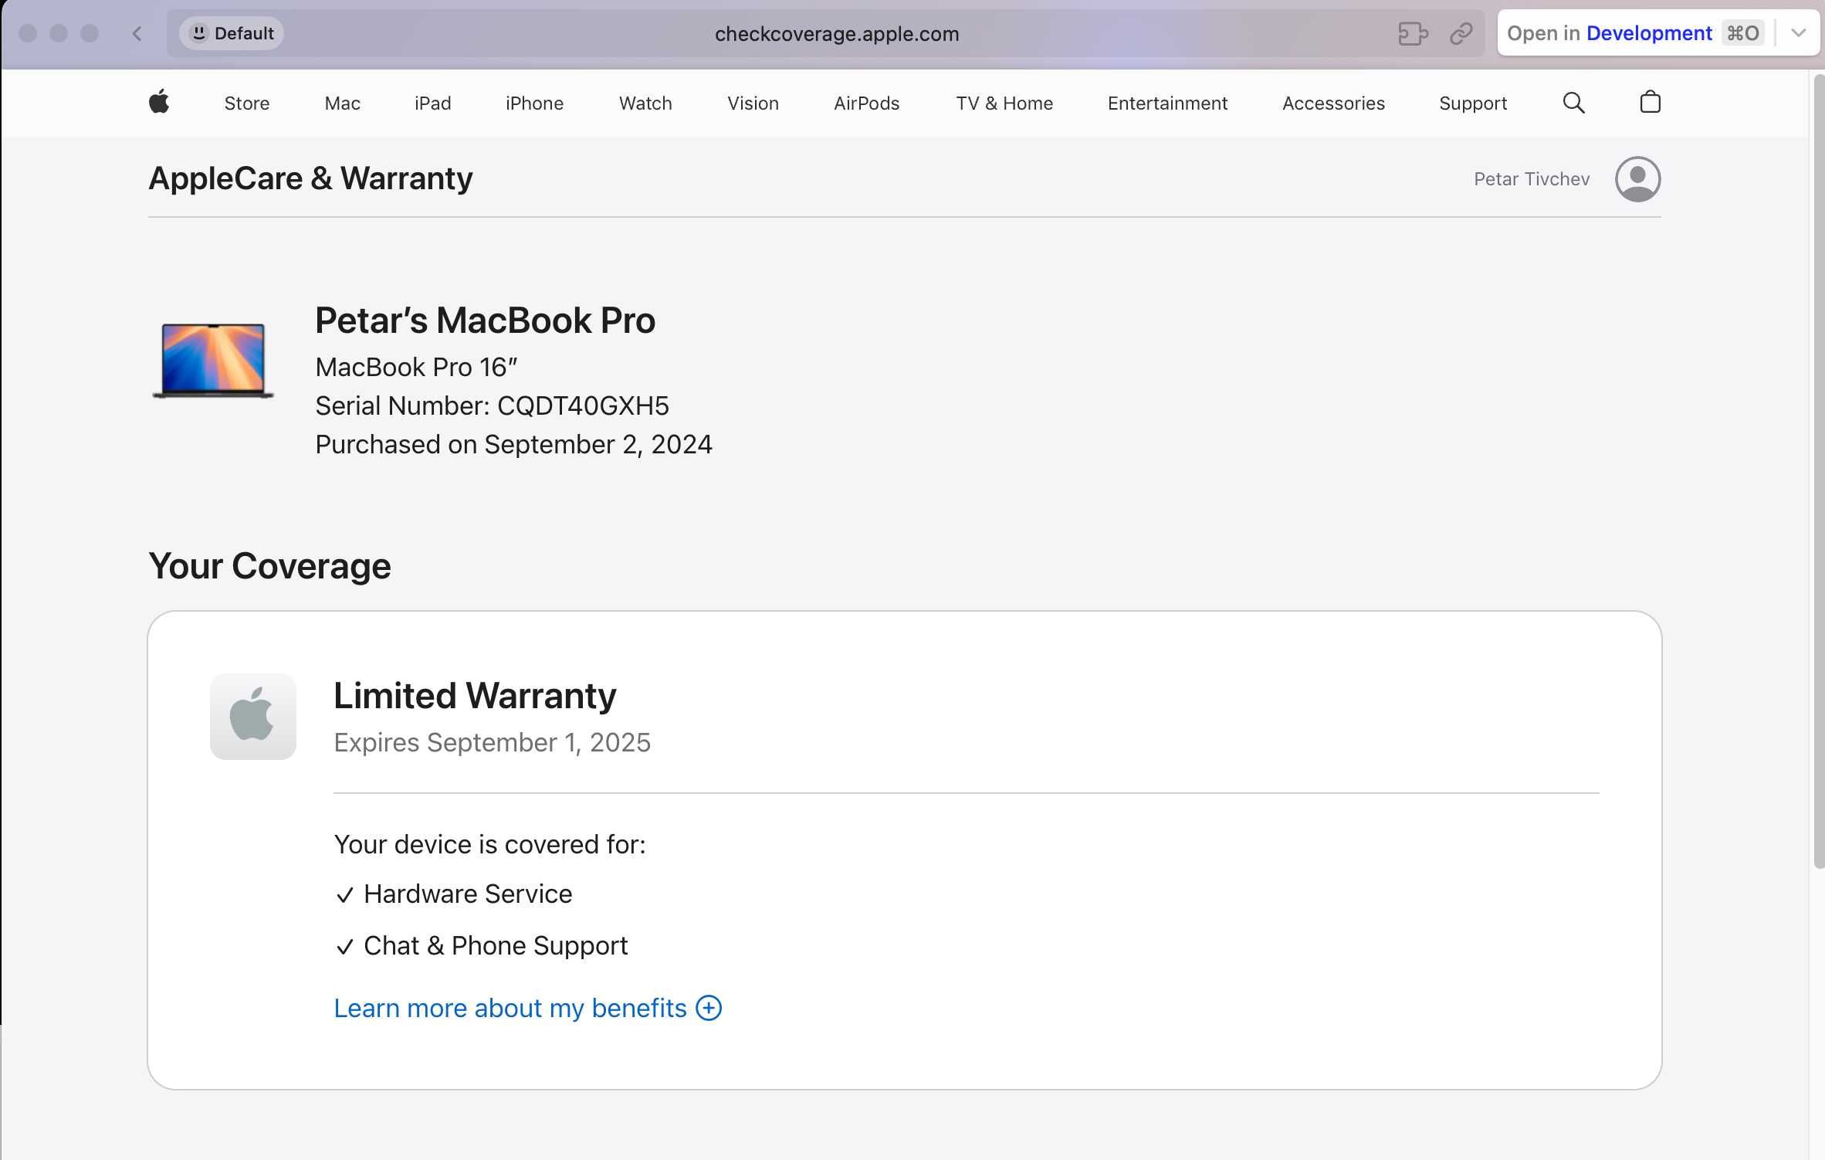Click the user account avatar icon

(x=1637, y=179)
